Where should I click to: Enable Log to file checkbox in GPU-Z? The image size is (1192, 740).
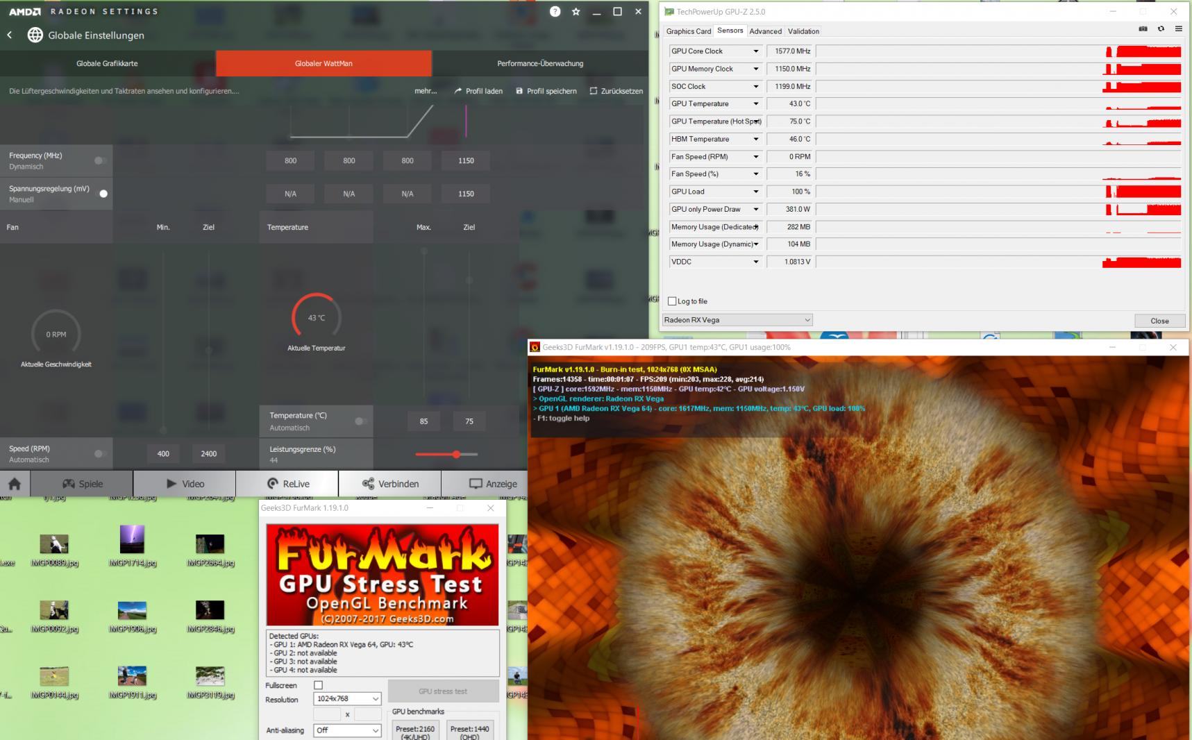[671, 301]
